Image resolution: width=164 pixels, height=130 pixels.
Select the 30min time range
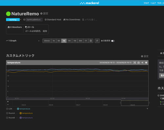point(47,41)
